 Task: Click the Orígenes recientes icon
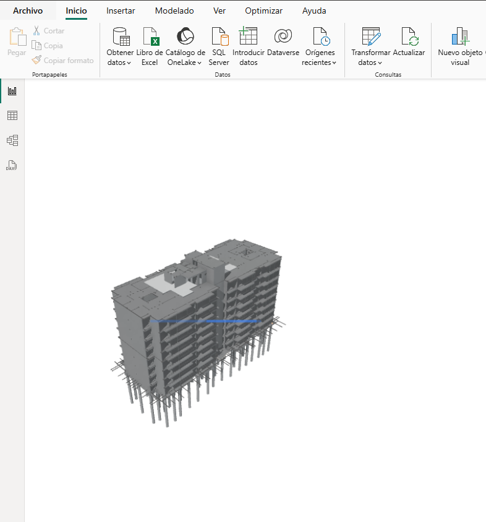(322, 36)
